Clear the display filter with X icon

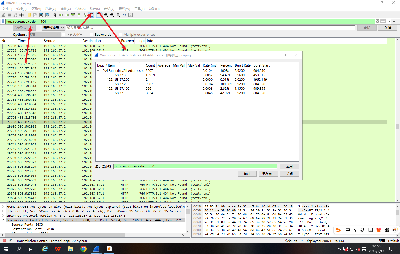(377, 21)
